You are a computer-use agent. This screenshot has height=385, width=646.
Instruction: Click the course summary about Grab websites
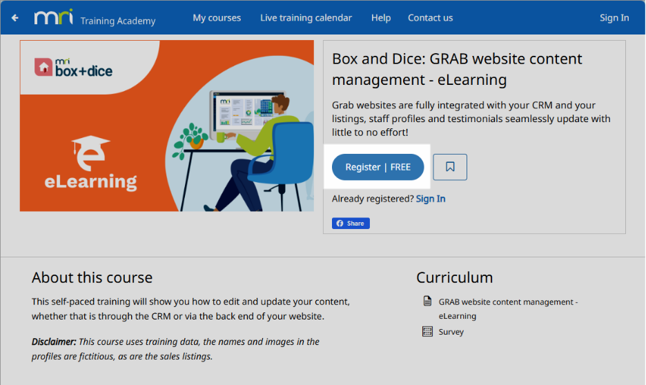[471, 119]
